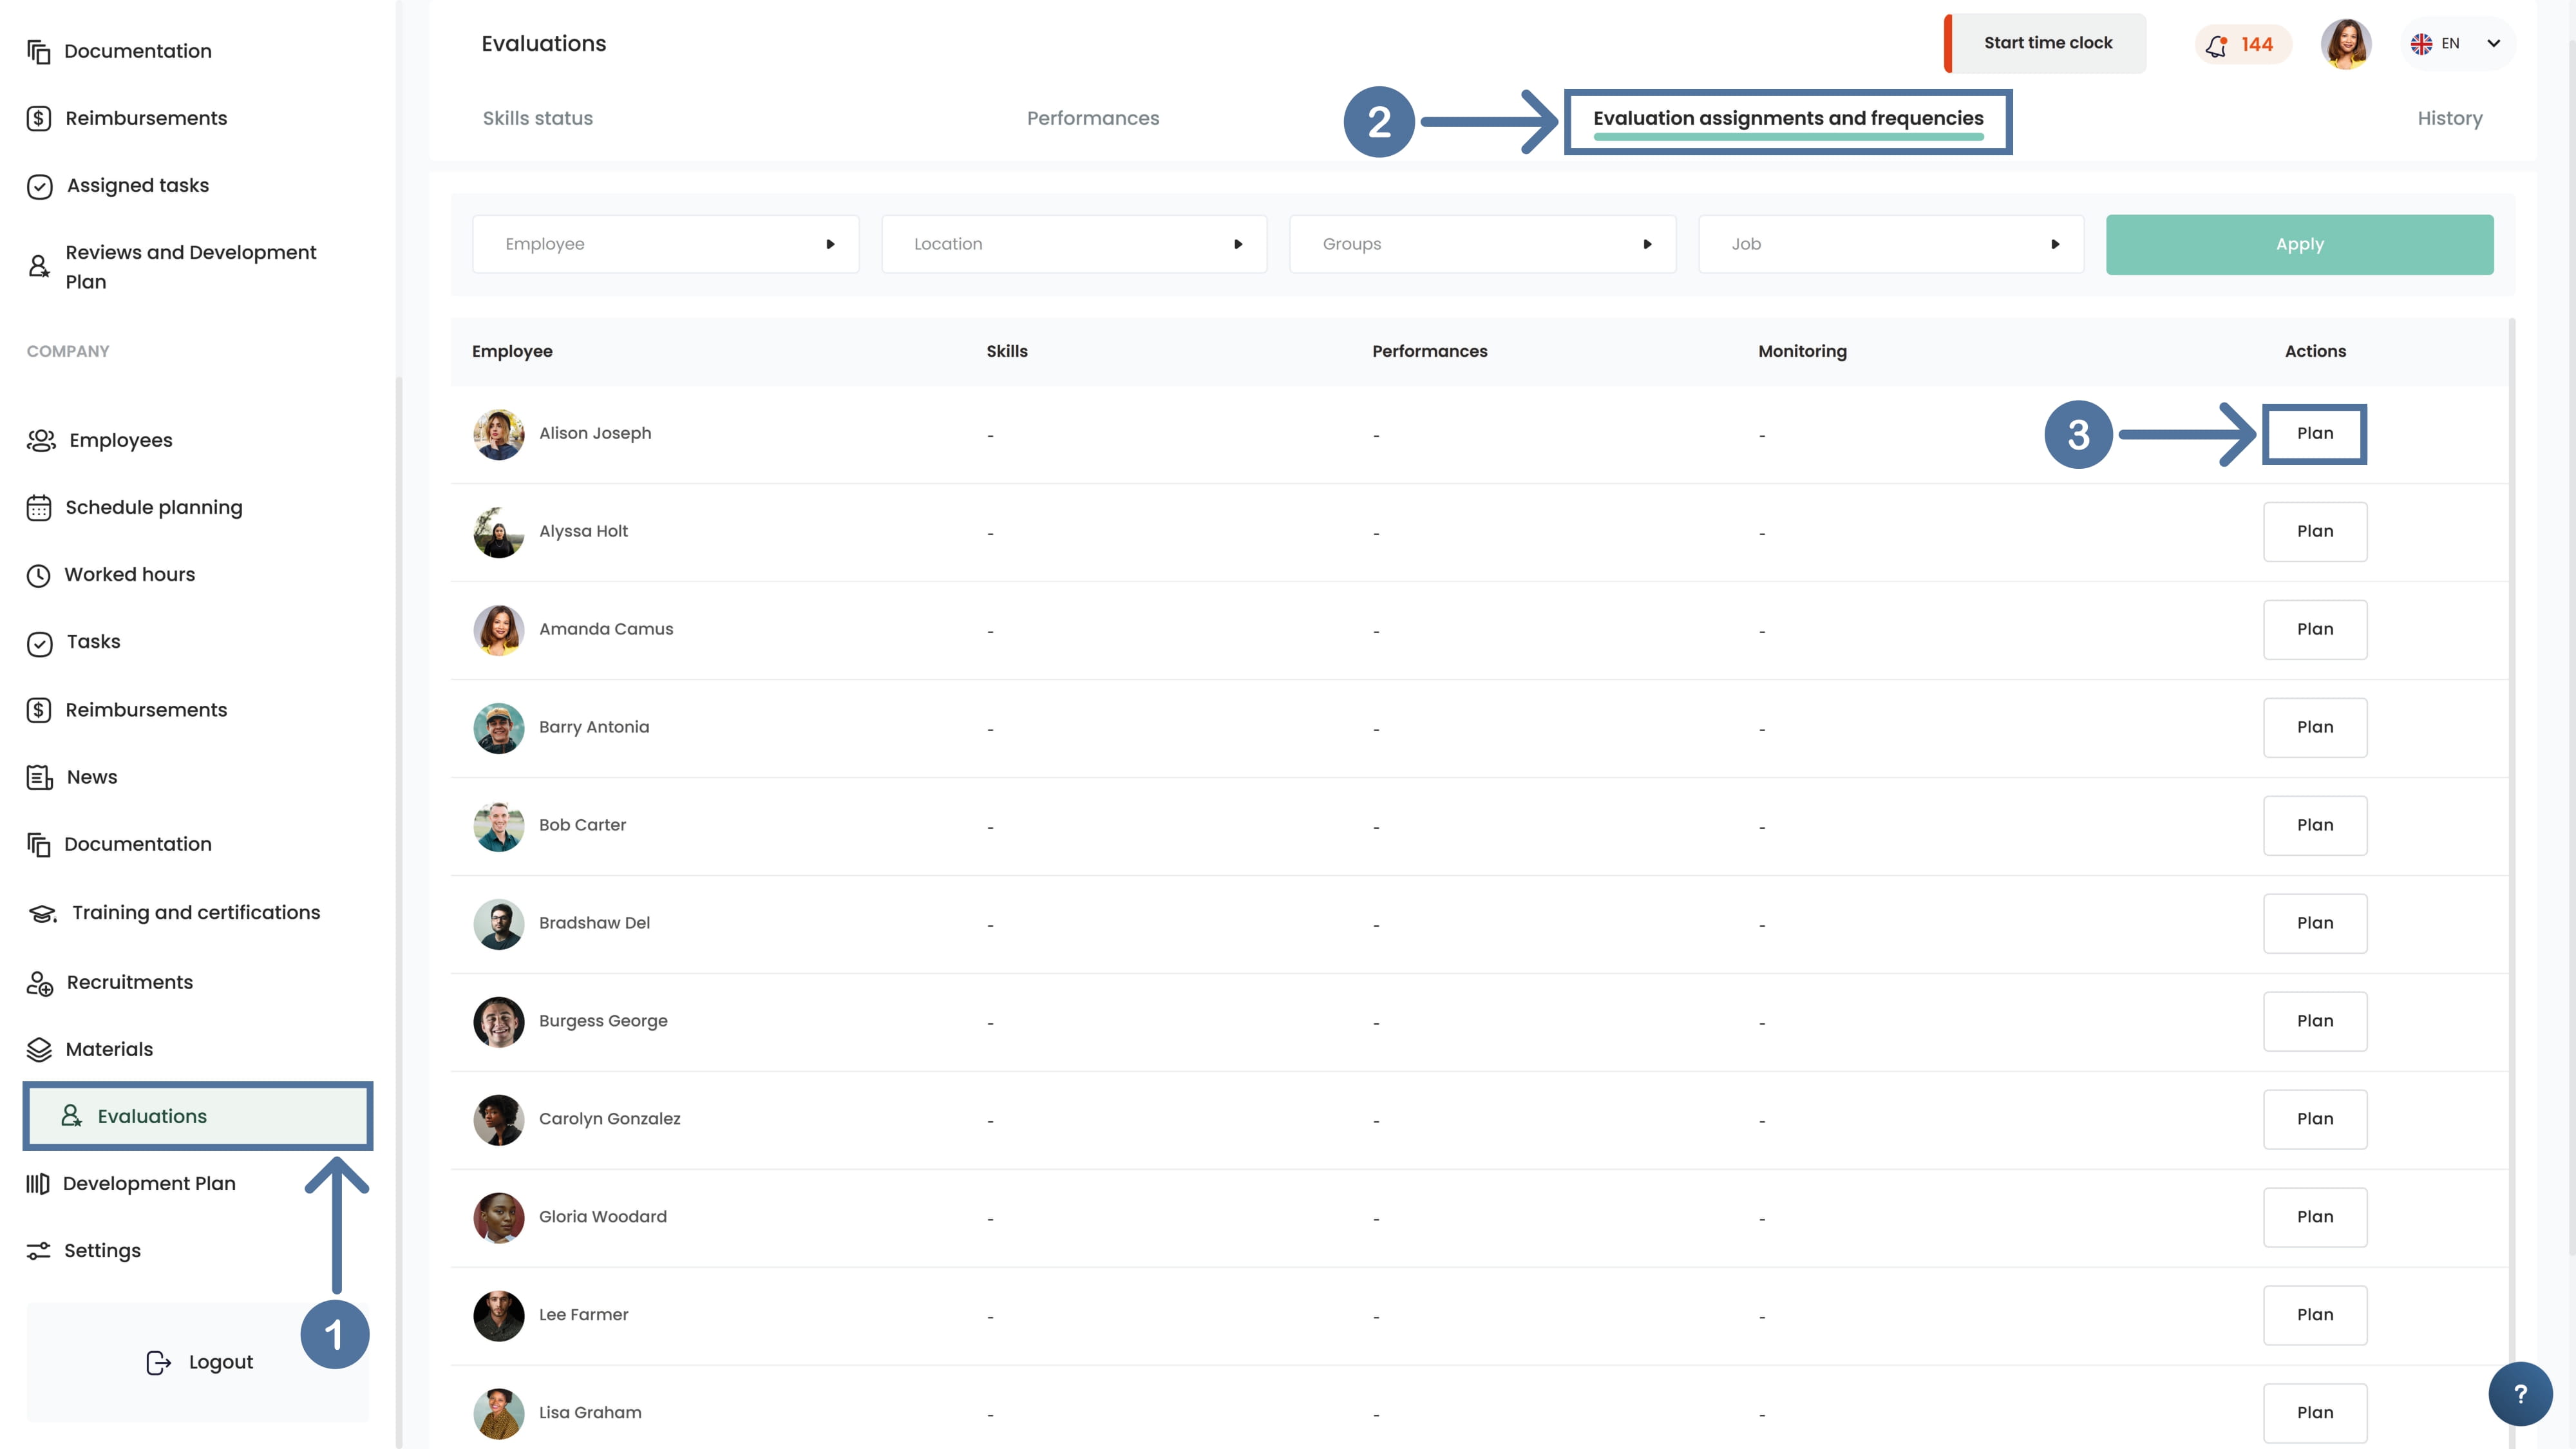The image size is (2576, 1449).
Task: Click Plan for Alyssa Holt
Action: point(2314,532)
